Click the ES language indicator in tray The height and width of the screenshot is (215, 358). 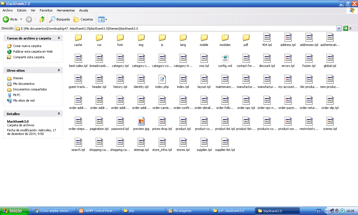click(x=319, y=211)
